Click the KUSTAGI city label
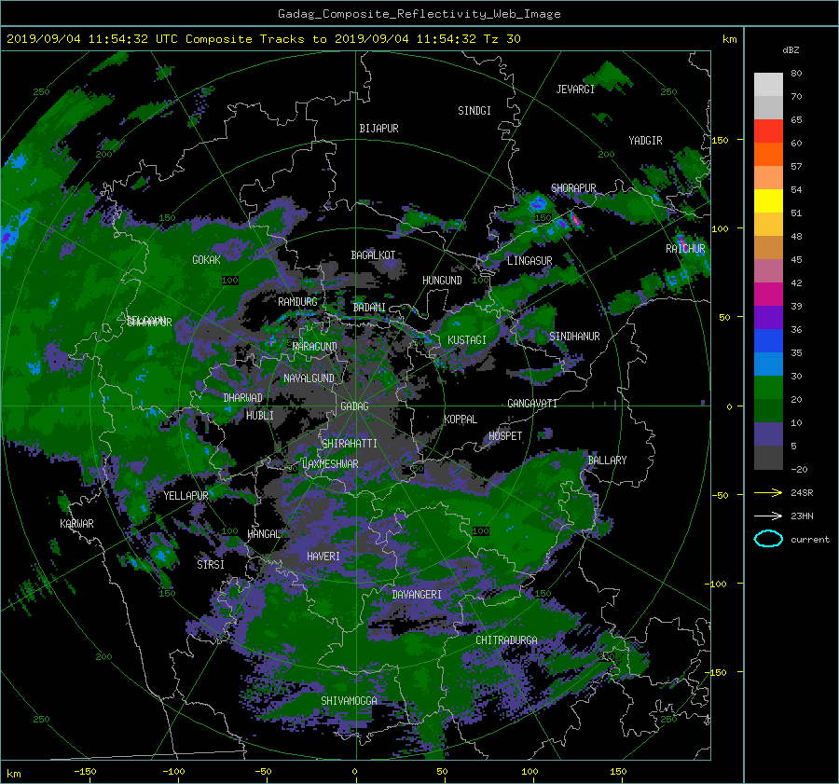The width and height of the screenshot is (839, 784). click(467, 340)
